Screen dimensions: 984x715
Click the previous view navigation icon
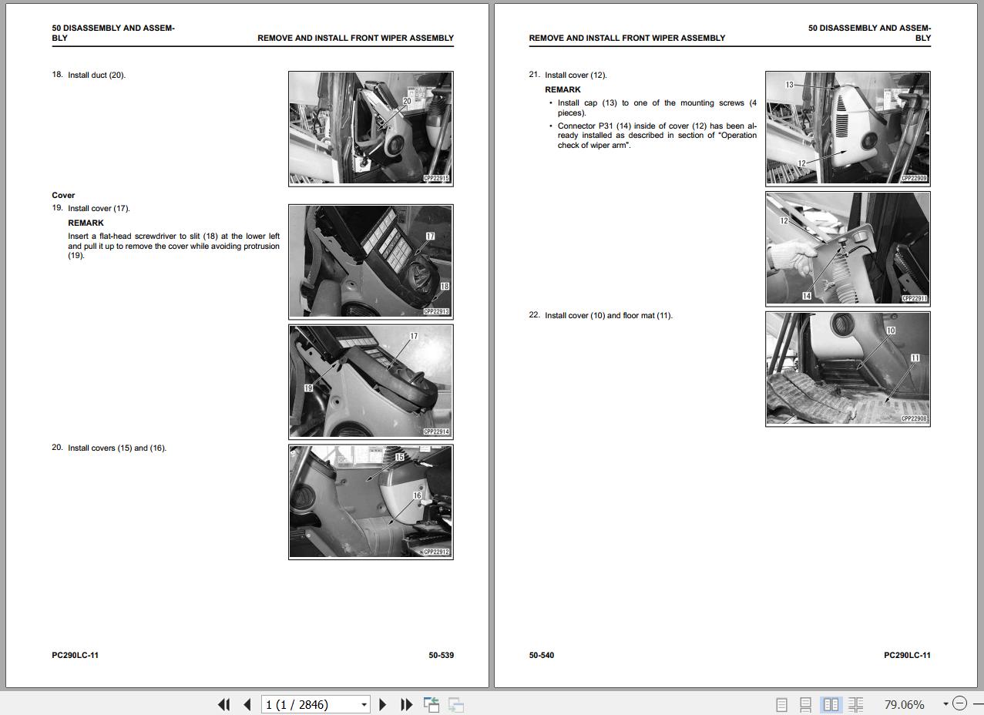[x=432, y=704]
